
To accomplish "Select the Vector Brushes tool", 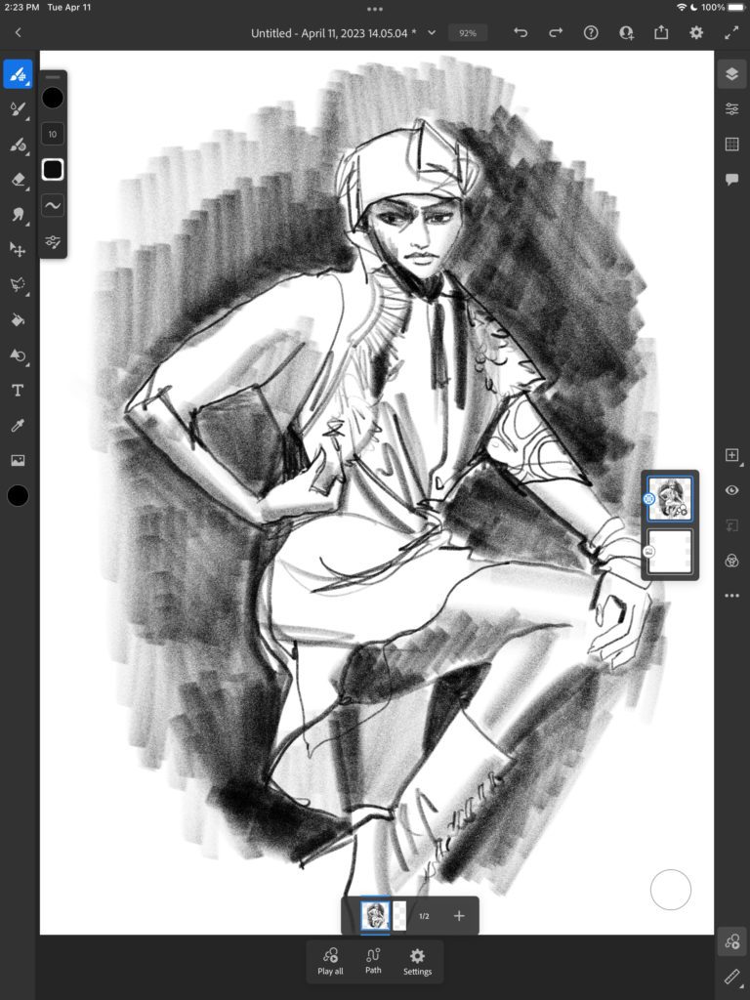I will click(x=18, y=145).
